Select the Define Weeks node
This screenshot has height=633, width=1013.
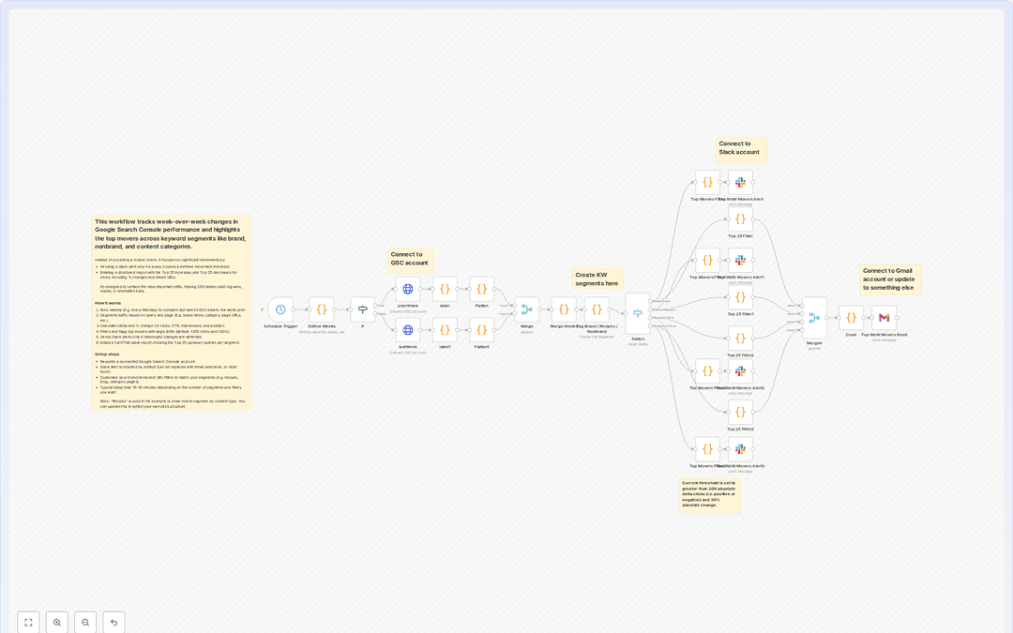click(321, 308)
